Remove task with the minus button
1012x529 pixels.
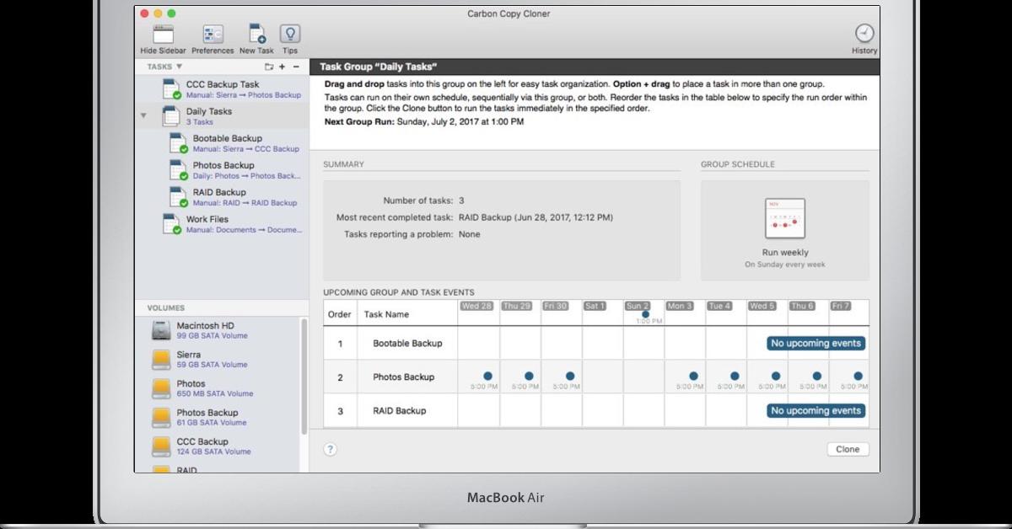click(294, 67)
